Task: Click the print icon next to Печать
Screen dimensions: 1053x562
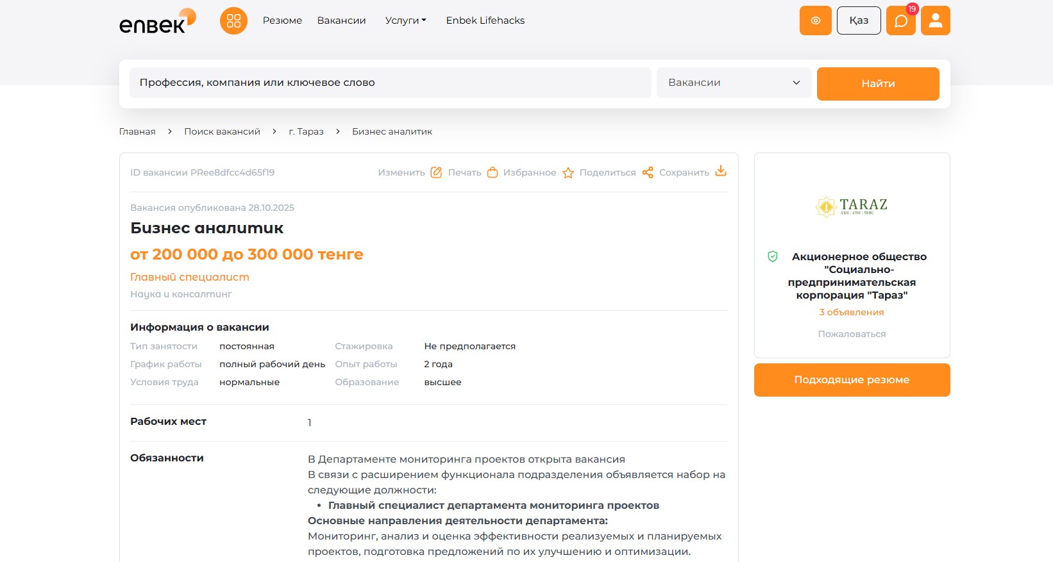Action: 493,172
